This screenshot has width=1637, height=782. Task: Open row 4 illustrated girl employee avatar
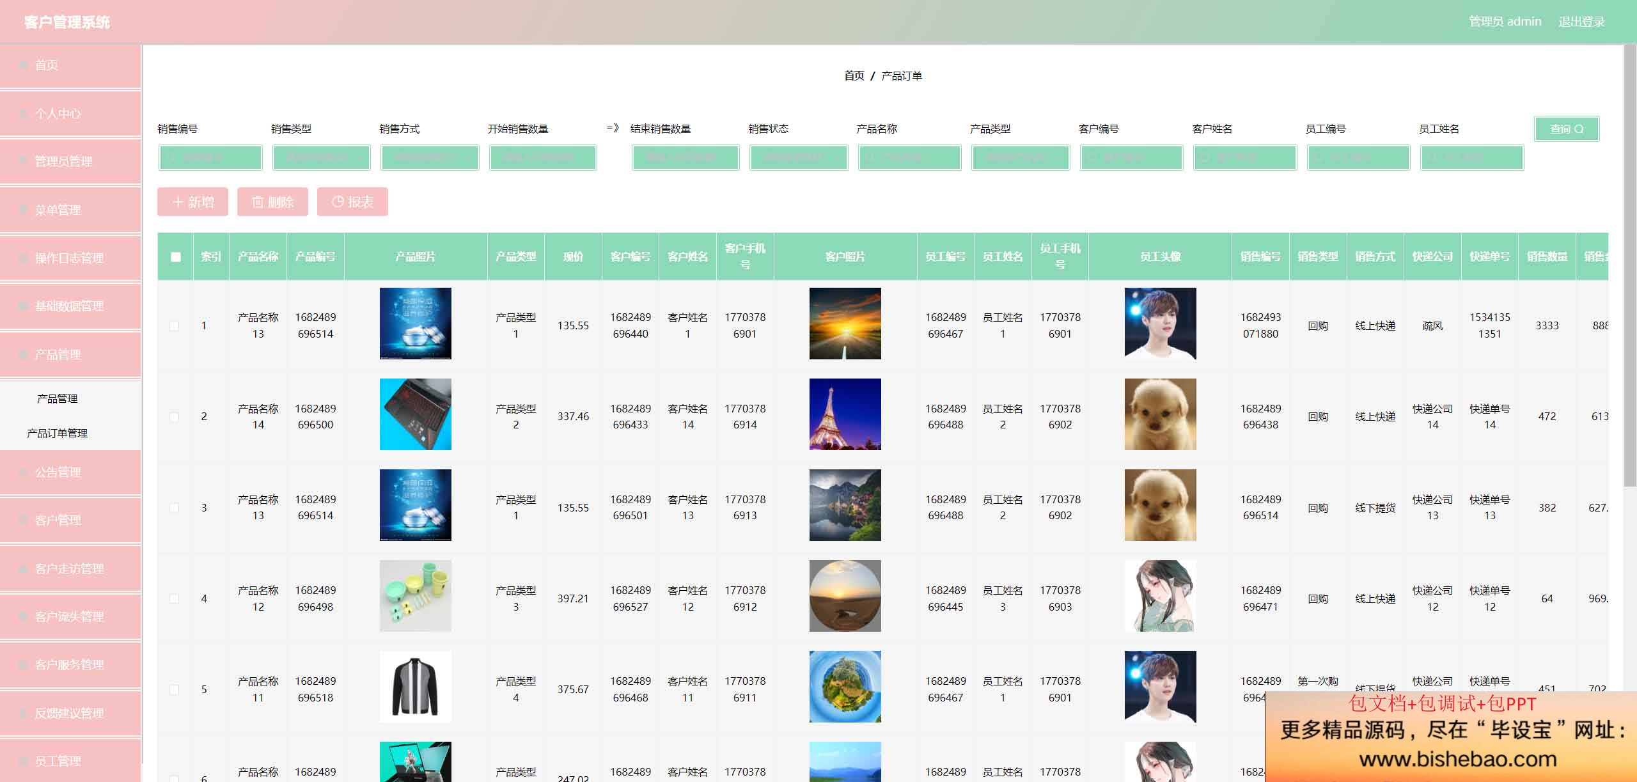(1160, 596)
